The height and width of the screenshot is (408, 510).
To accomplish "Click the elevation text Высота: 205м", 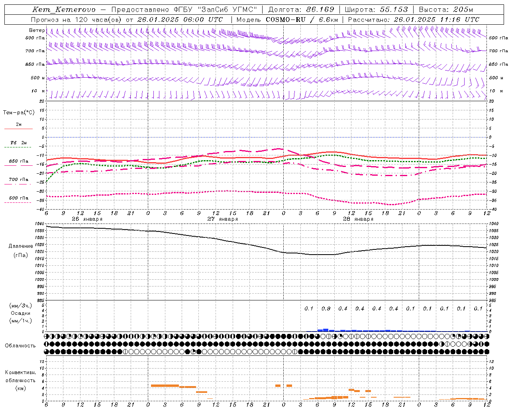I will (446, 10).
